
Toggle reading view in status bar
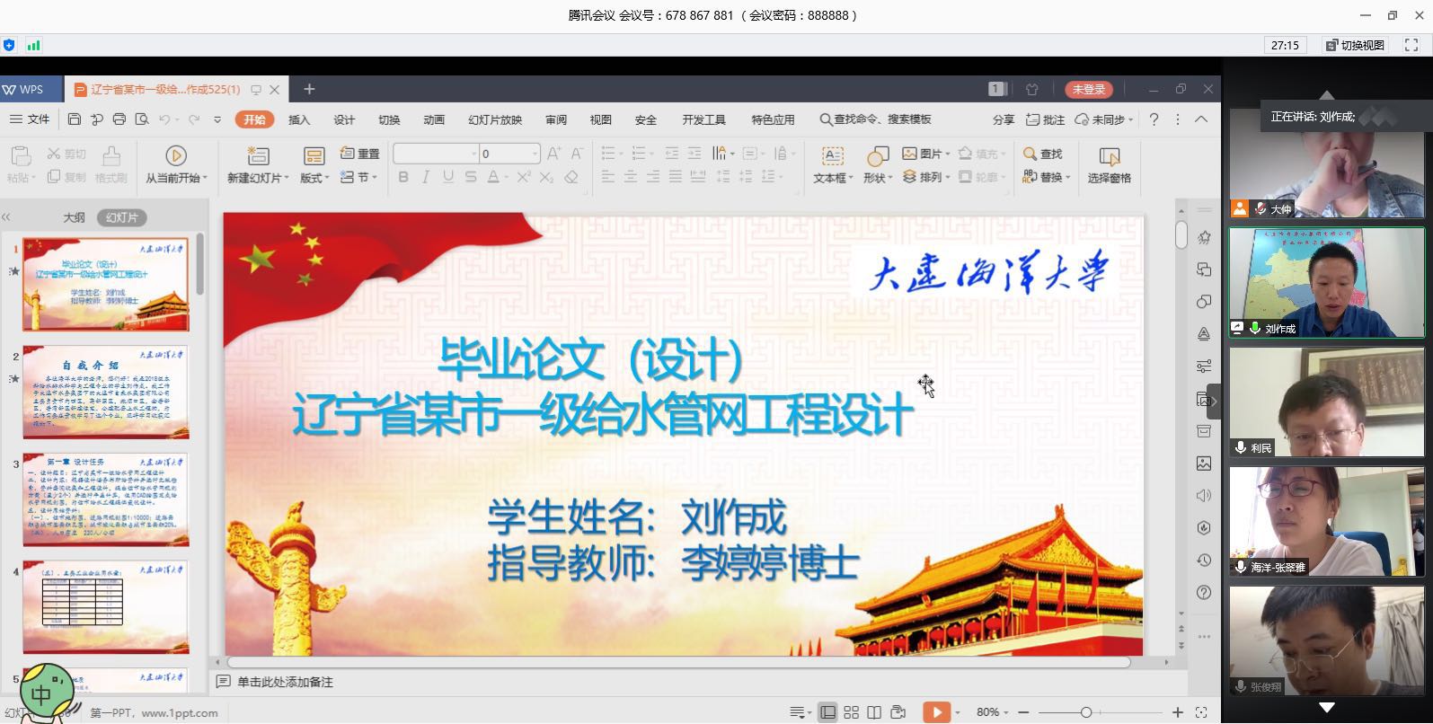pyautogui.click(x=874, y=712)
